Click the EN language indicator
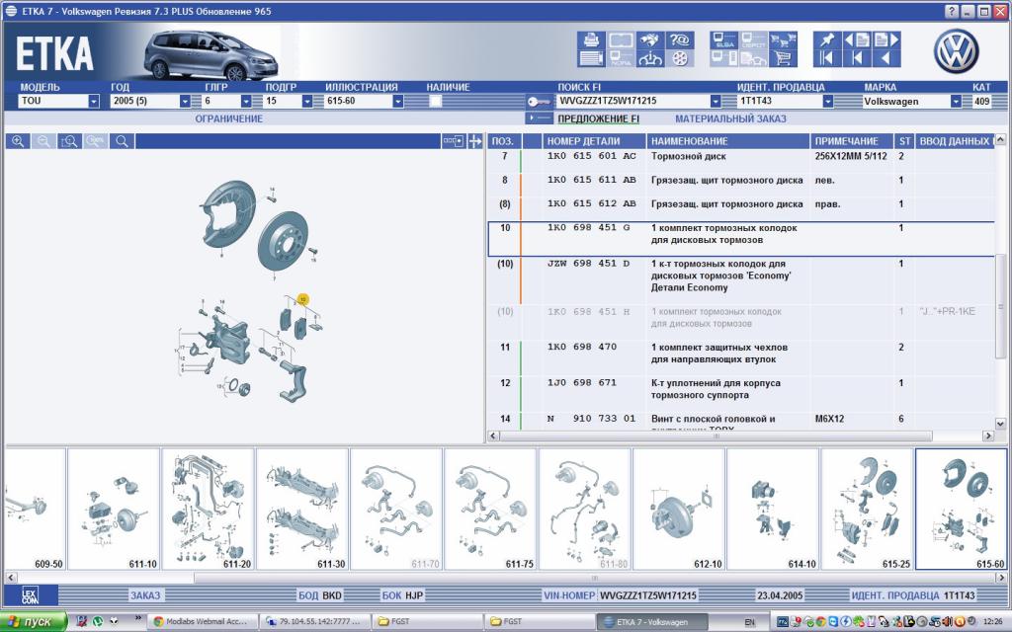 tap(749, 622)
